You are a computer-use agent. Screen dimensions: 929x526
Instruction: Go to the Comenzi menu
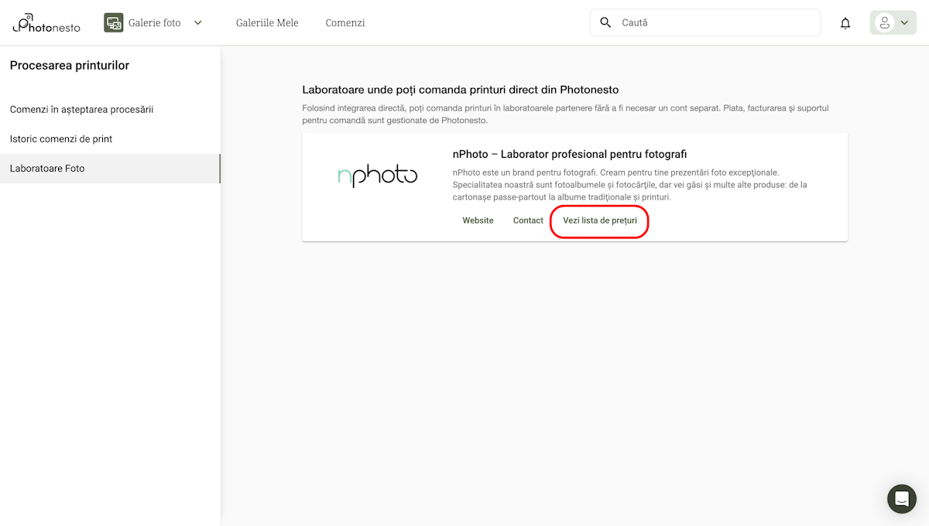pos(345,23)
